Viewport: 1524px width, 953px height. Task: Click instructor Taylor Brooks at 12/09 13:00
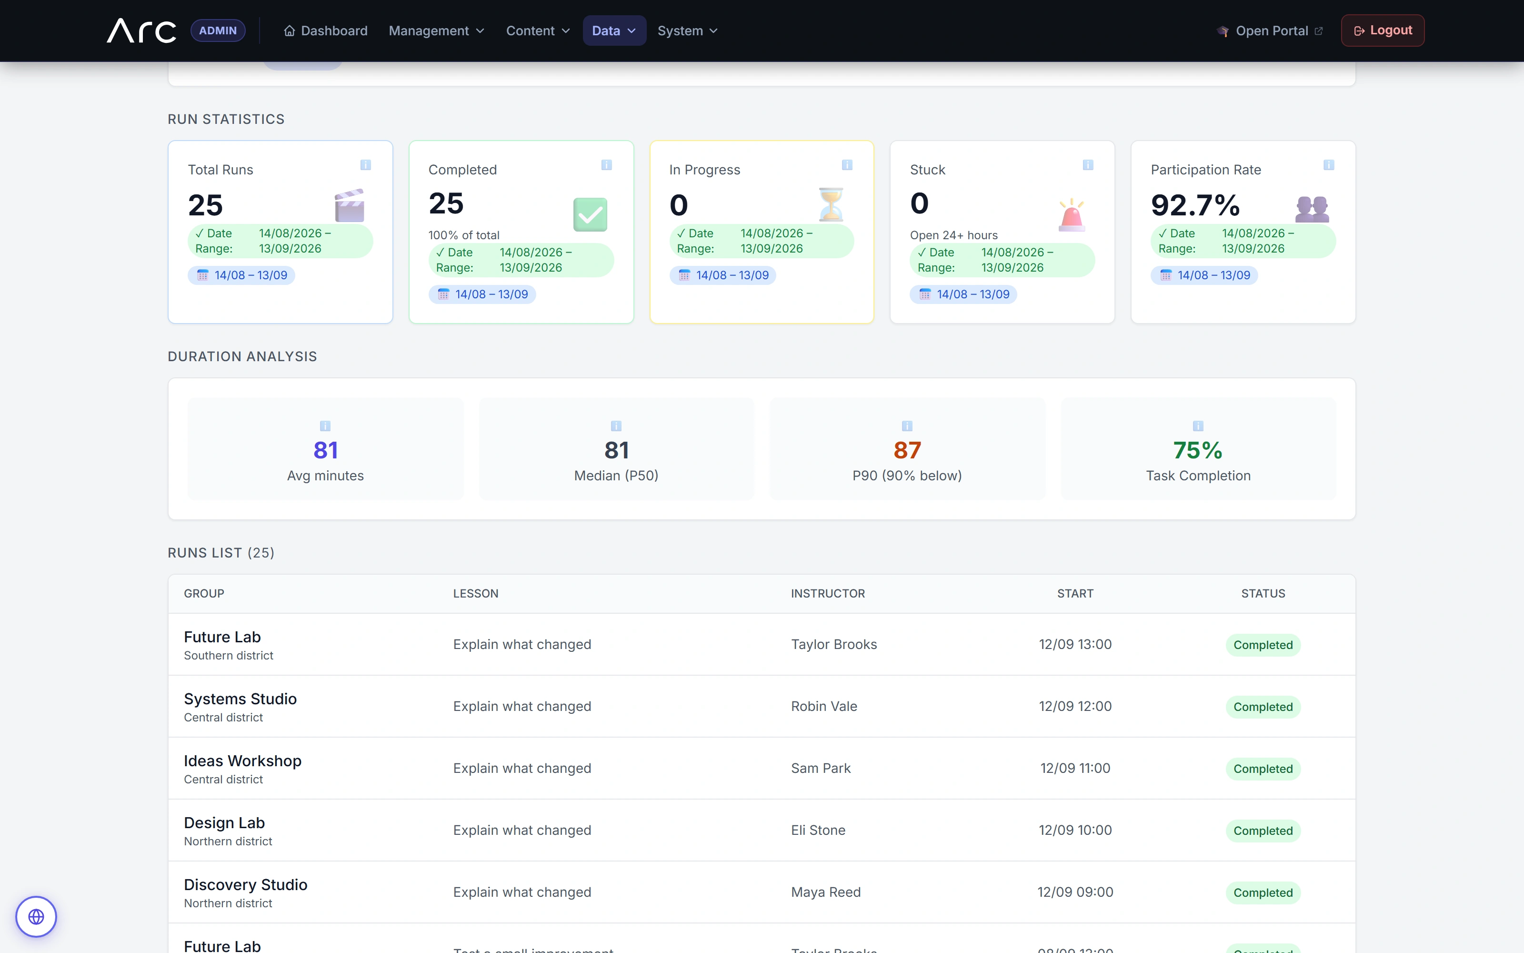(834, 644)
